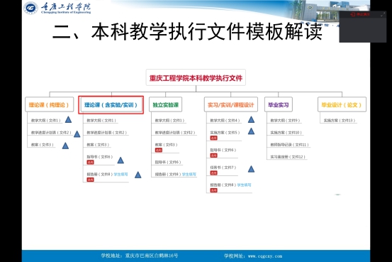Screen dimensions: 392x262
Task: Click blue triangle next to 教学大纲(文件4)
Action: (x=251, y=119)
